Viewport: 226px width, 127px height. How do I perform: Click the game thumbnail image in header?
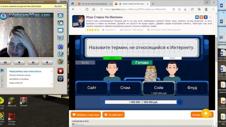[x=78, y=21]
